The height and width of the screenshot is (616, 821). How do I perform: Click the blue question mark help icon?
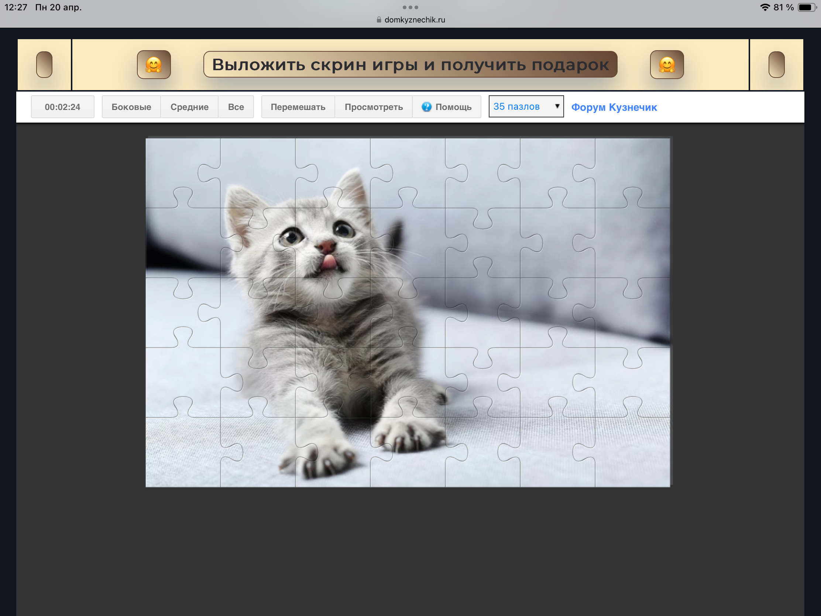426,107
